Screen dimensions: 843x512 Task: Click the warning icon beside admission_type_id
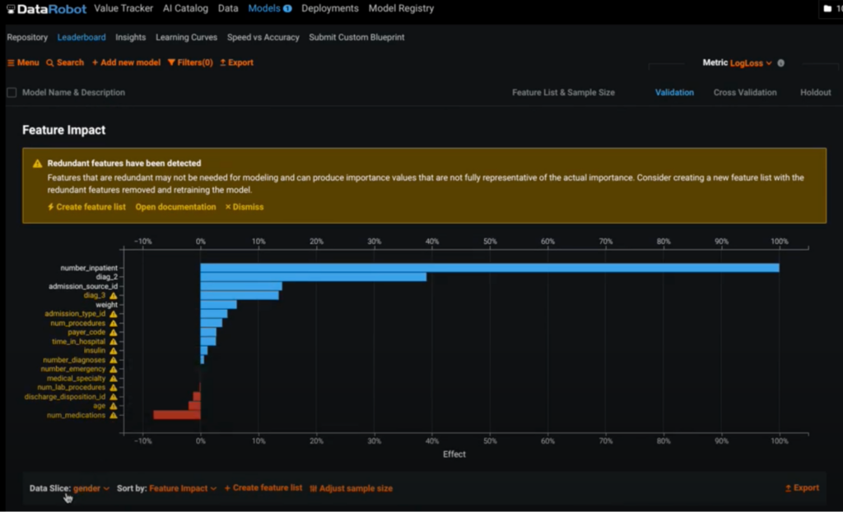tap(114, 314)
